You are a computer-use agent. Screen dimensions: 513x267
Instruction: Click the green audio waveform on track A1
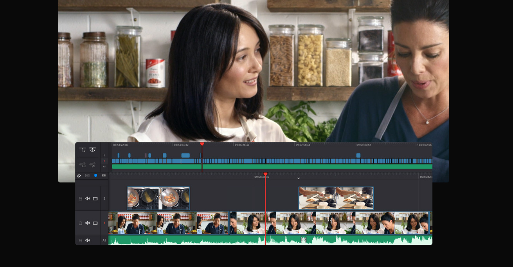click(x=352, y=239)
